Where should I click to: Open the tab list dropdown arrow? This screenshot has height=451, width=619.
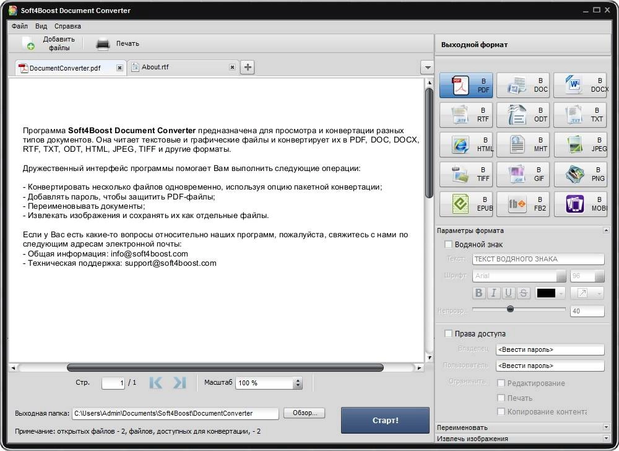[427, 68]
